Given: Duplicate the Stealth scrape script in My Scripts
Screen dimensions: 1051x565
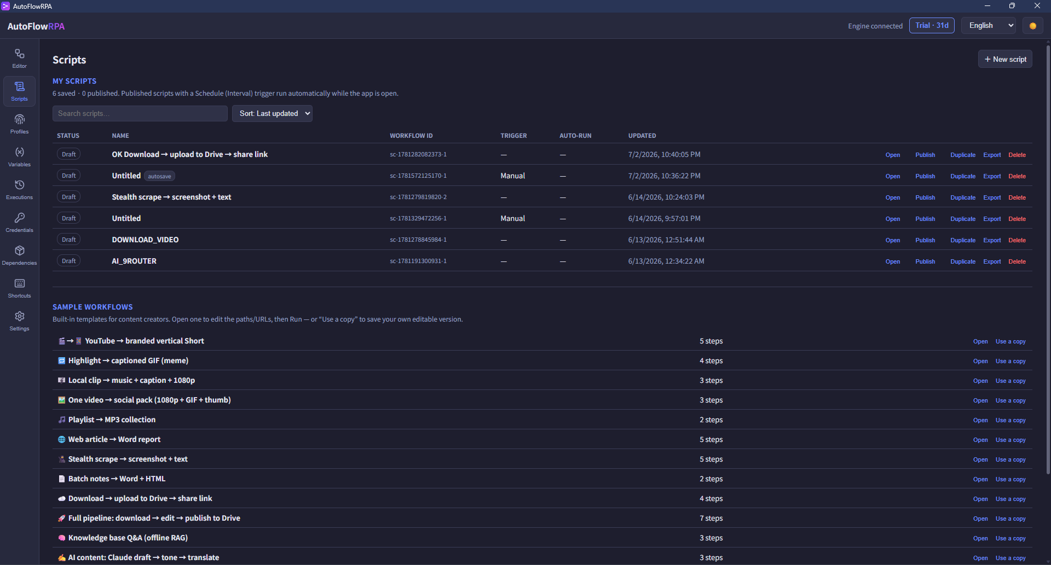Looking at the screenshot, I should click(963, 197).
